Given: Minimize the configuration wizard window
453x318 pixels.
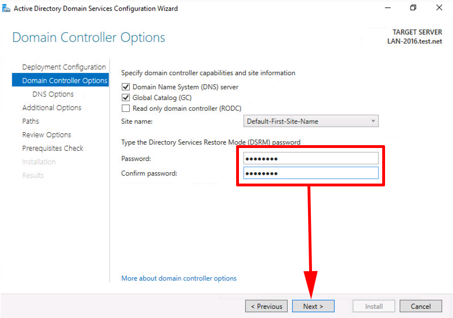Looking at the screenshot, I should pyautogui.click(x=388, y=8).
